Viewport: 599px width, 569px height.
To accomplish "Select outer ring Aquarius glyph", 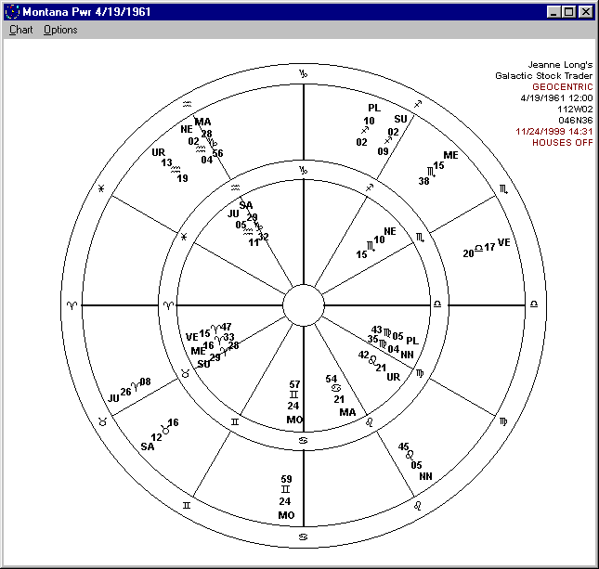I will click(187, 104).
